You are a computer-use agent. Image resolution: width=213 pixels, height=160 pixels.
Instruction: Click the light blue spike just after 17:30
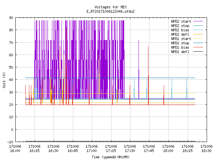point(134,88)
